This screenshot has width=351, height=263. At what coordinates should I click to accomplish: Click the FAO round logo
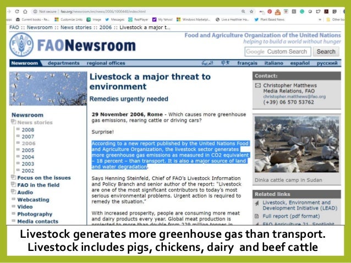coord(21,44)
